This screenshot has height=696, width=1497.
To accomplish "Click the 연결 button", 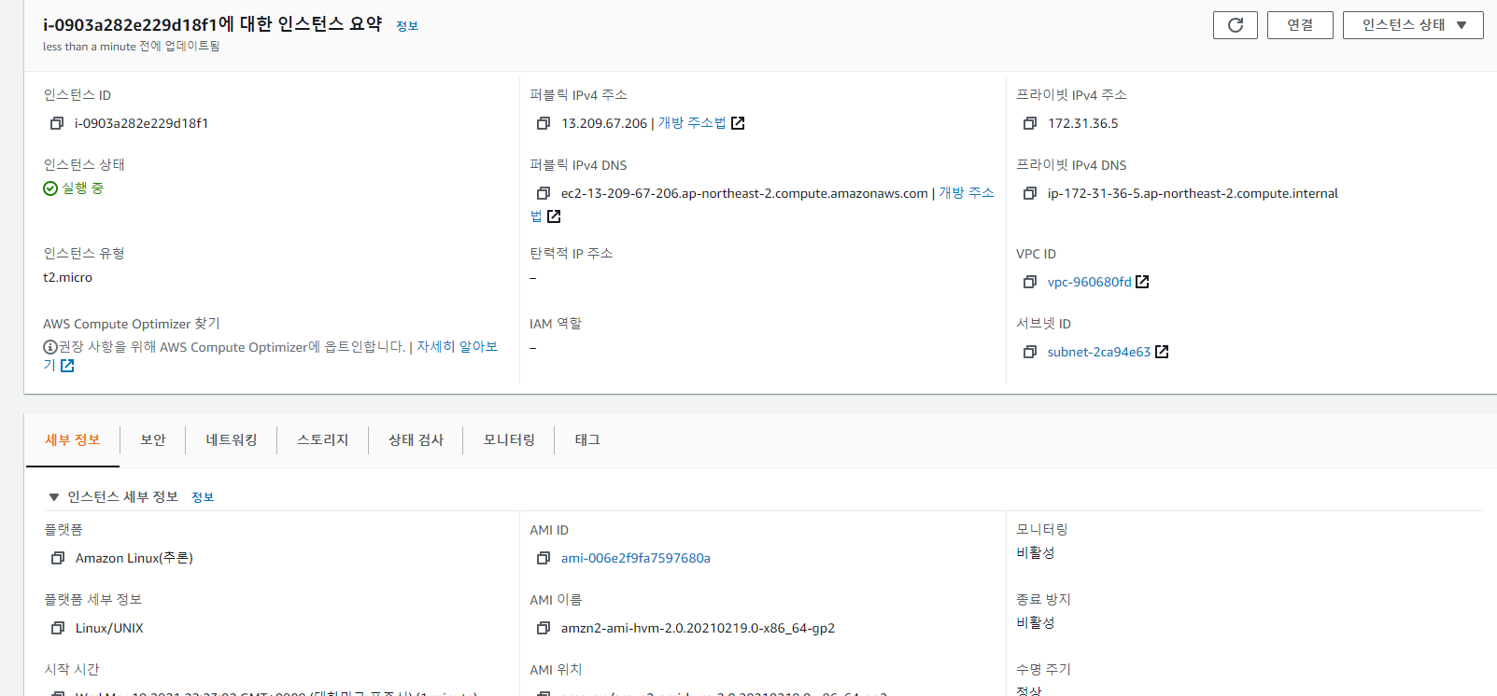I will (x=1300, y=25).
